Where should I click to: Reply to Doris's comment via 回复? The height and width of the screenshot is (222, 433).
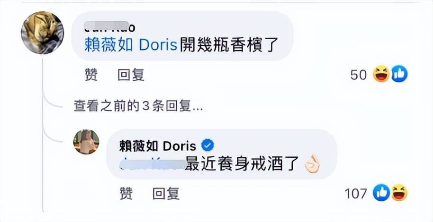coord(166,193)
